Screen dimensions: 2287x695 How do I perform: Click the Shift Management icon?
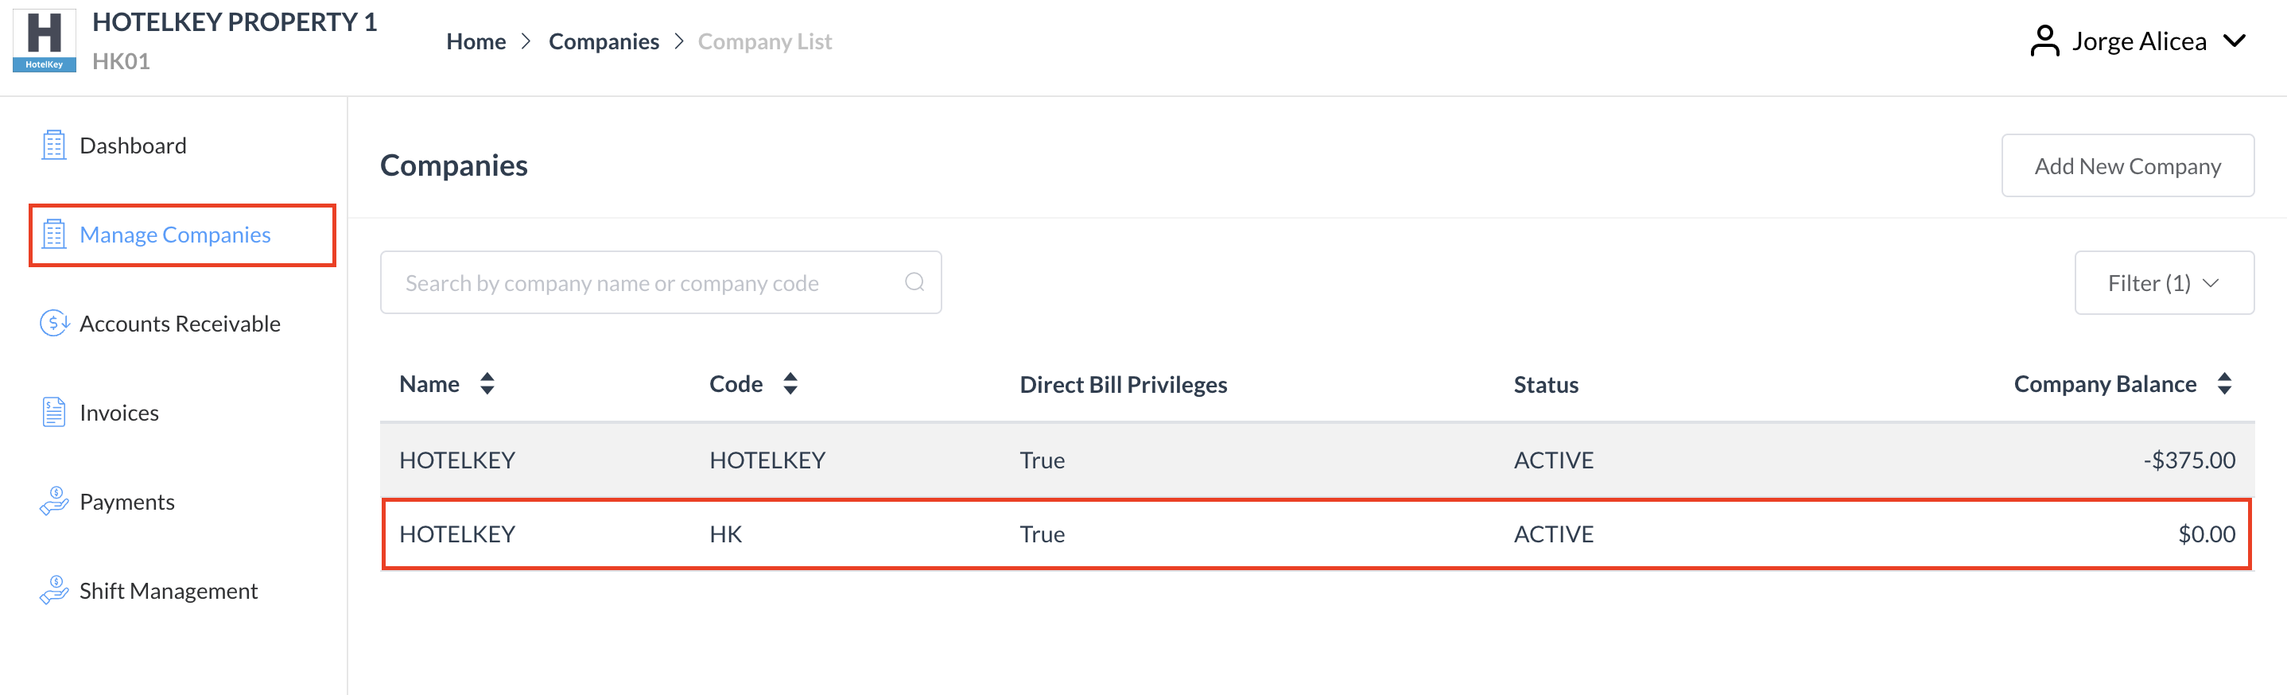click(54, 590)
